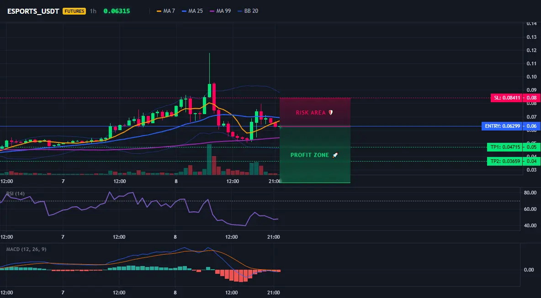Image resolution: width=541 pixels, height=298 pixels.
Task: Click the 40.00 RSI axis value
Action: pyautogui.click(x=530, y=225)
